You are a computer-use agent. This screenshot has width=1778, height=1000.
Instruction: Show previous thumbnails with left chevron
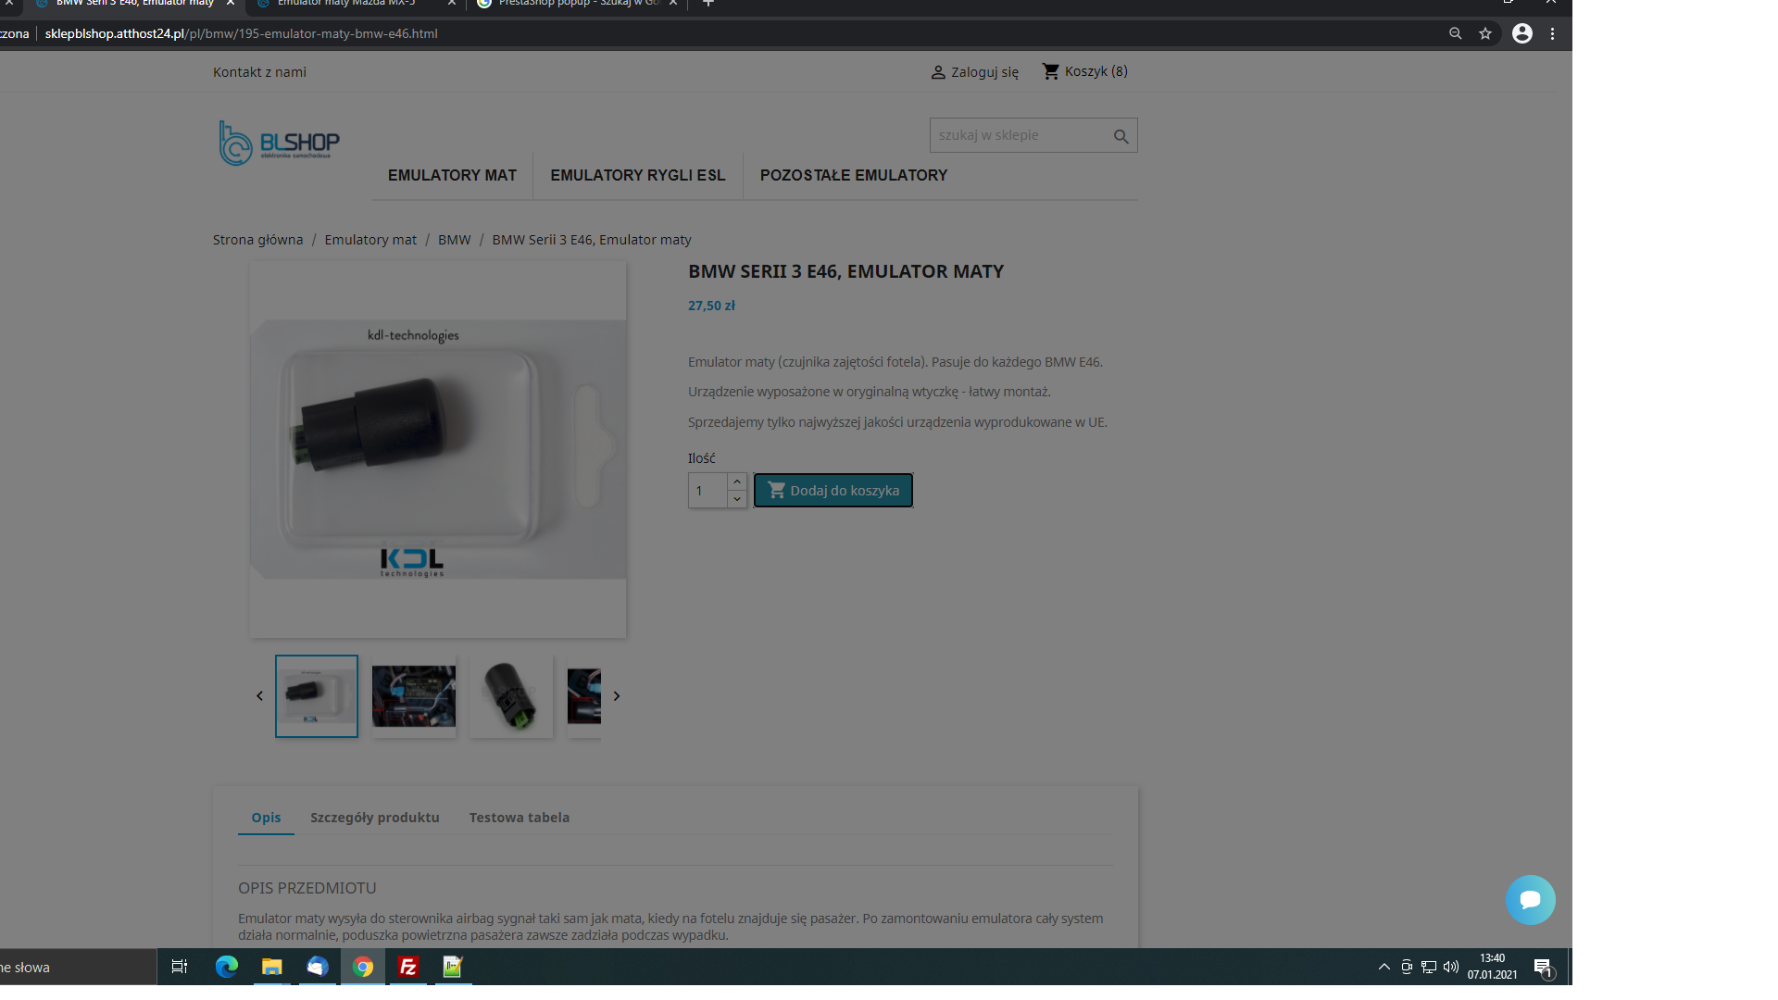coord(259,696)
